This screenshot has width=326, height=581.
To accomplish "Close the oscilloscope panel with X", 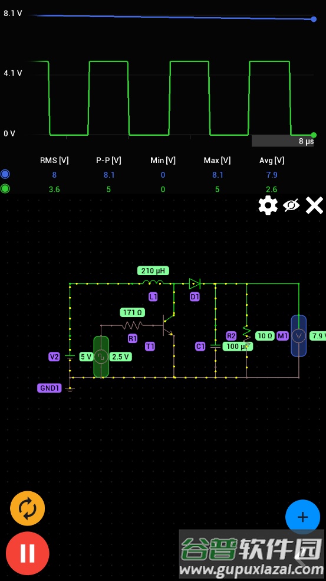I will tap(314, 205).
